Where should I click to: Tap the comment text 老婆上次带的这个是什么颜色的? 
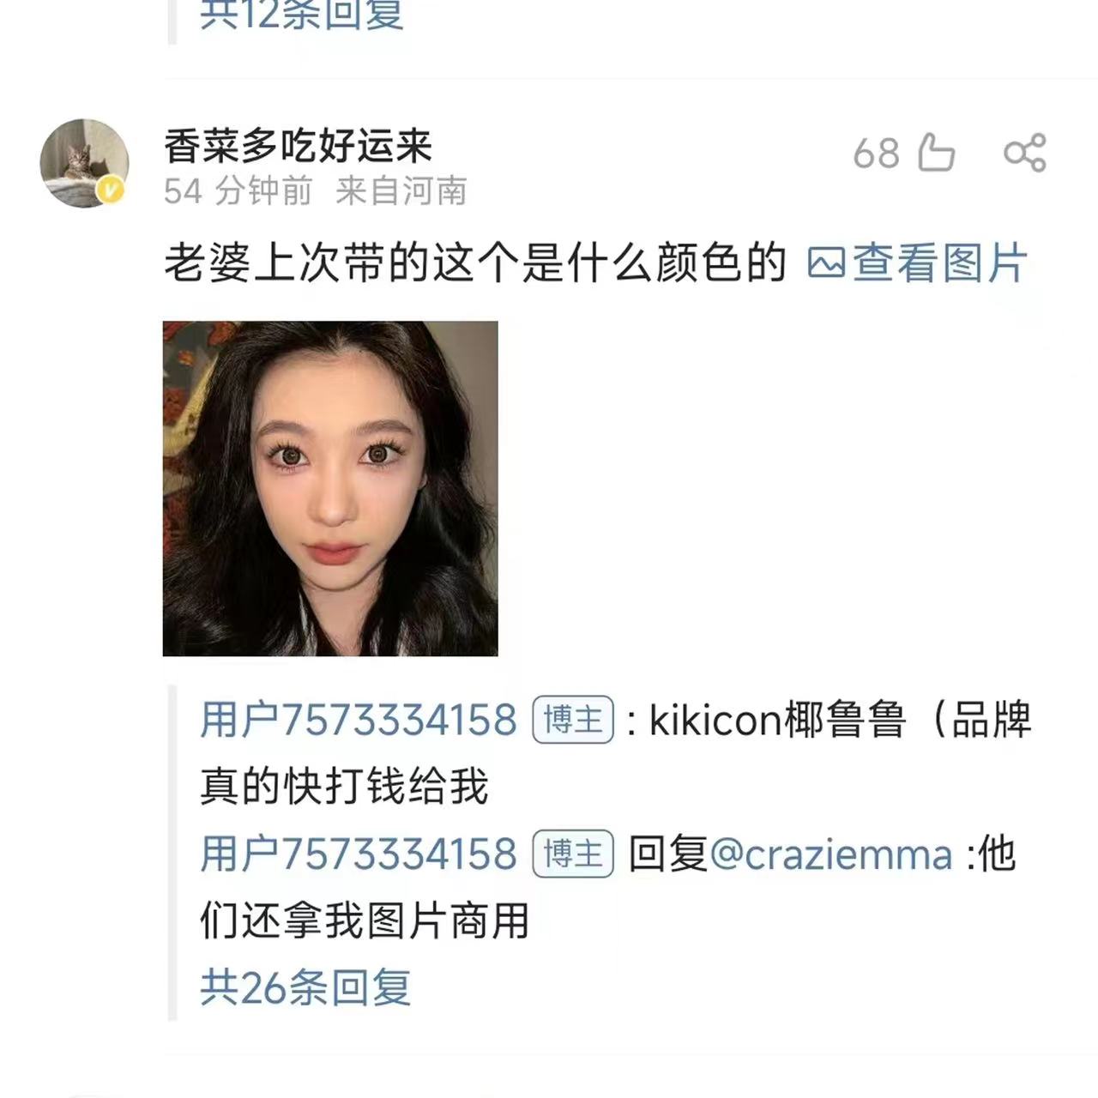[475, 262]
